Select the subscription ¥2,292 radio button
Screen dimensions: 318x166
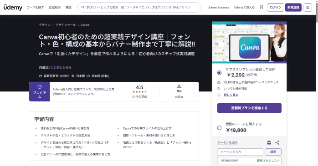tap(219, 72)
